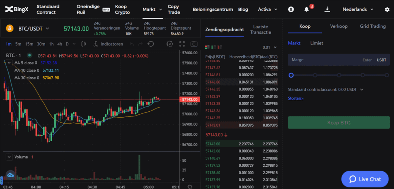Switch to Zendingsopdracht tab
Viewport: 394px width, 189px height.
[225, 30]
